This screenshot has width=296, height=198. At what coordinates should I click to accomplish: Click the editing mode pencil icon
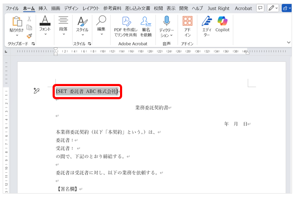tap(271, 8)
